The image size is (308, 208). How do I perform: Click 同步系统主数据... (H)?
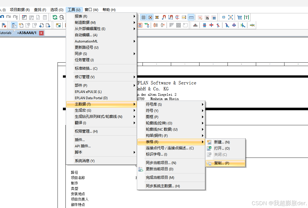171,186
